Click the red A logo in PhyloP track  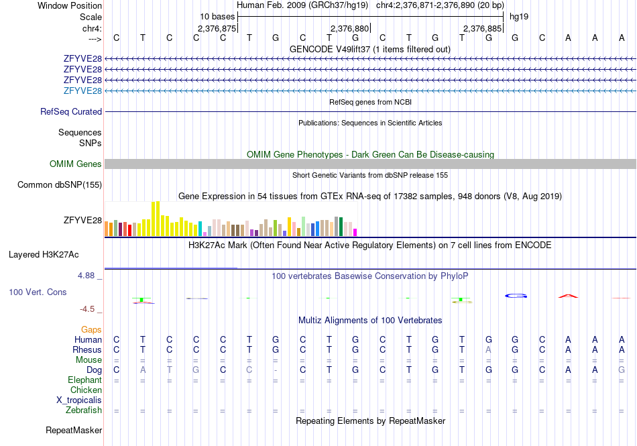pyautogui.click(x=568, y=296)
